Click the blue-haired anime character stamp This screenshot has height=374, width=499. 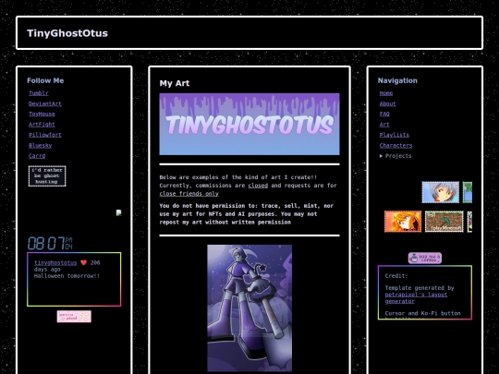point(441,192)
